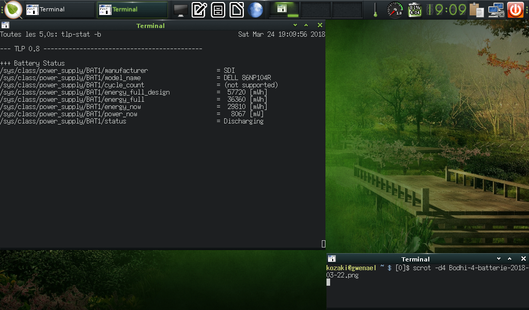The image size is (529, 310).
Task: Click the BAT1/status path line
Action: [x=63, y=121]
